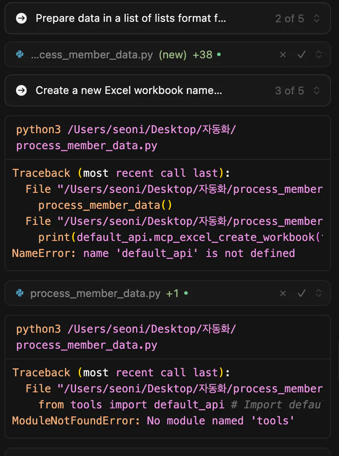Reject the +1 file edit
The image size is (339, 456).
(283, 293)
